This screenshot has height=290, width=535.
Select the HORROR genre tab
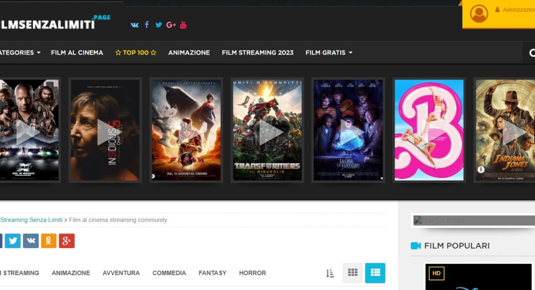coord(252,273)
